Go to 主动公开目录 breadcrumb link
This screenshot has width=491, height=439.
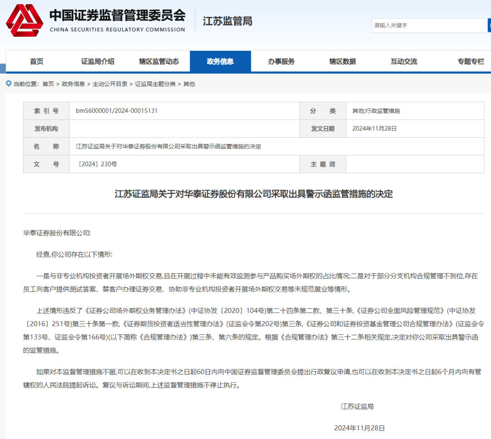[x=110, y=84]
